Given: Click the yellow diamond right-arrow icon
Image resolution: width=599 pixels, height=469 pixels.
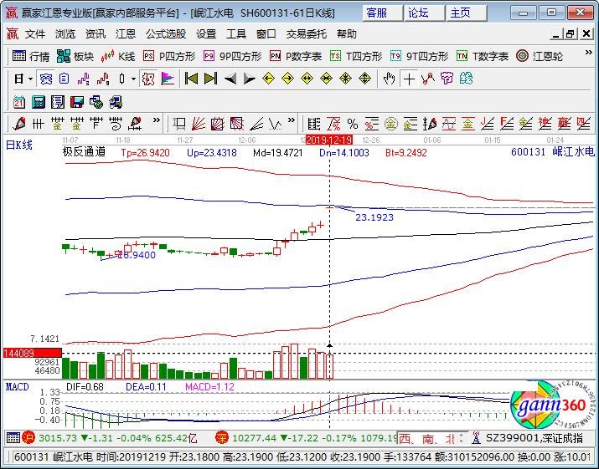Looking at the screenshot, I should point(287,79).
